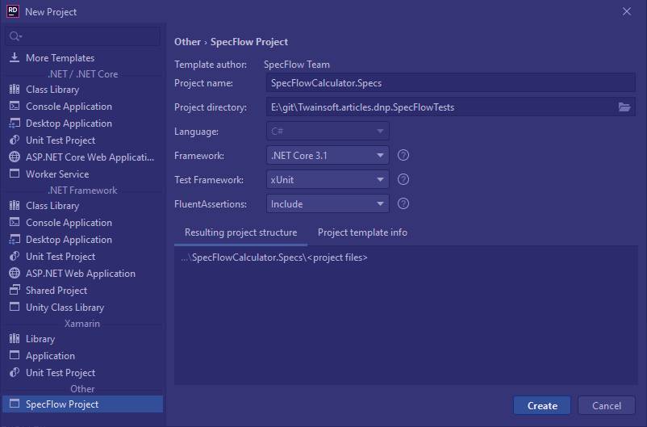Click the Cancel button
The width and height of the screenshot is (647, 427).
(x=607, y=405)
